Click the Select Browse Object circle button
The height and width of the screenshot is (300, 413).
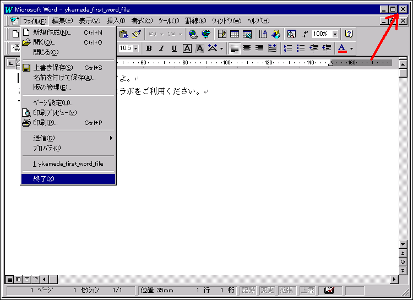click(x=403, y=262)
